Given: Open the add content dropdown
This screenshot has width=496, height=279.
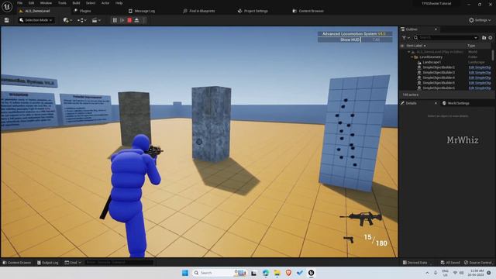Looking at the screenshot, I should point(67,20).
